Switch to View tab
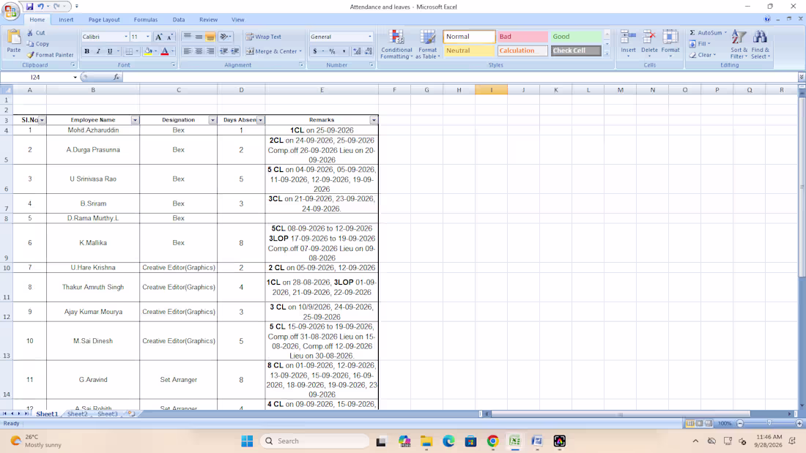Viewport: 806px width, 453px height. 237,20
